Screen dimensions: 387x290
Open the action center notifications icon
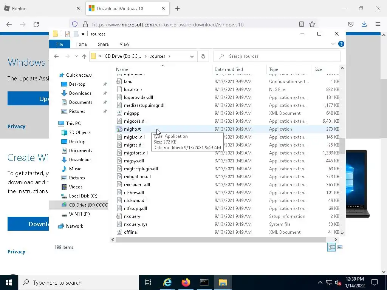tap(375, 282)
